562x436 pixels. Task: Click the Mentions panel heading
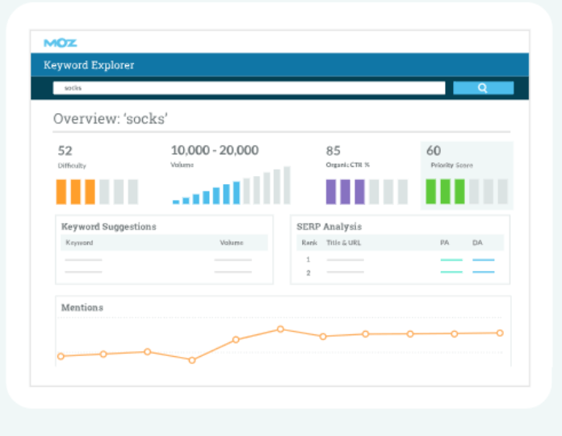point(82,308)
